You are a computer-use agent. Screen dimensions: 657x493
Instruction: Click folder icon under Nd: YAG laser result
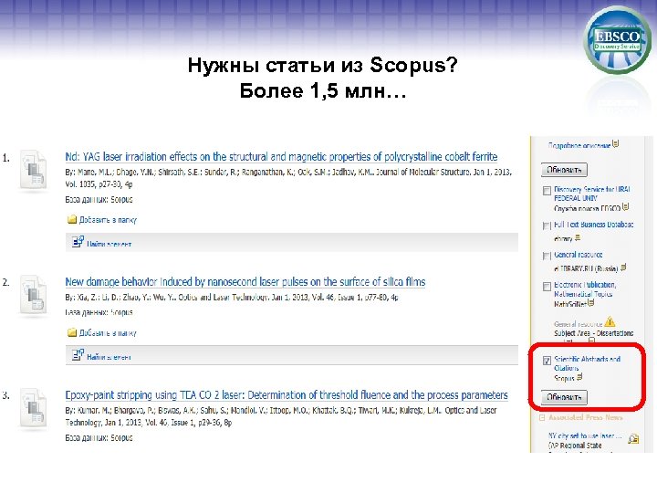coord(72,219)
